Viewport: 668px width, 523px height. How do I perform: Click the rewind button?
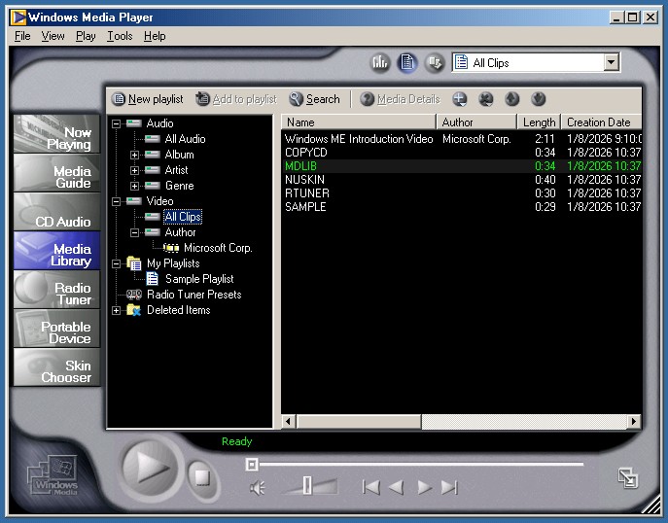point(397,487)
